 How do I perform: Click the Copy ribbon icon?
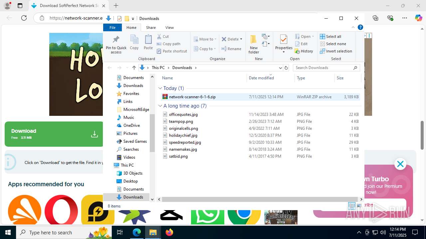click(x=134, y=40)
